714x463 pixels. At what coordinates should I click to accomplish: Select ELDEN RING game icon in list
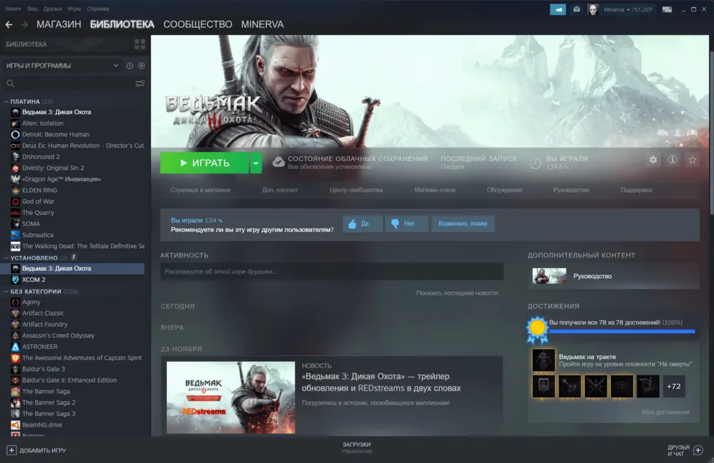[x=15, y=190]
